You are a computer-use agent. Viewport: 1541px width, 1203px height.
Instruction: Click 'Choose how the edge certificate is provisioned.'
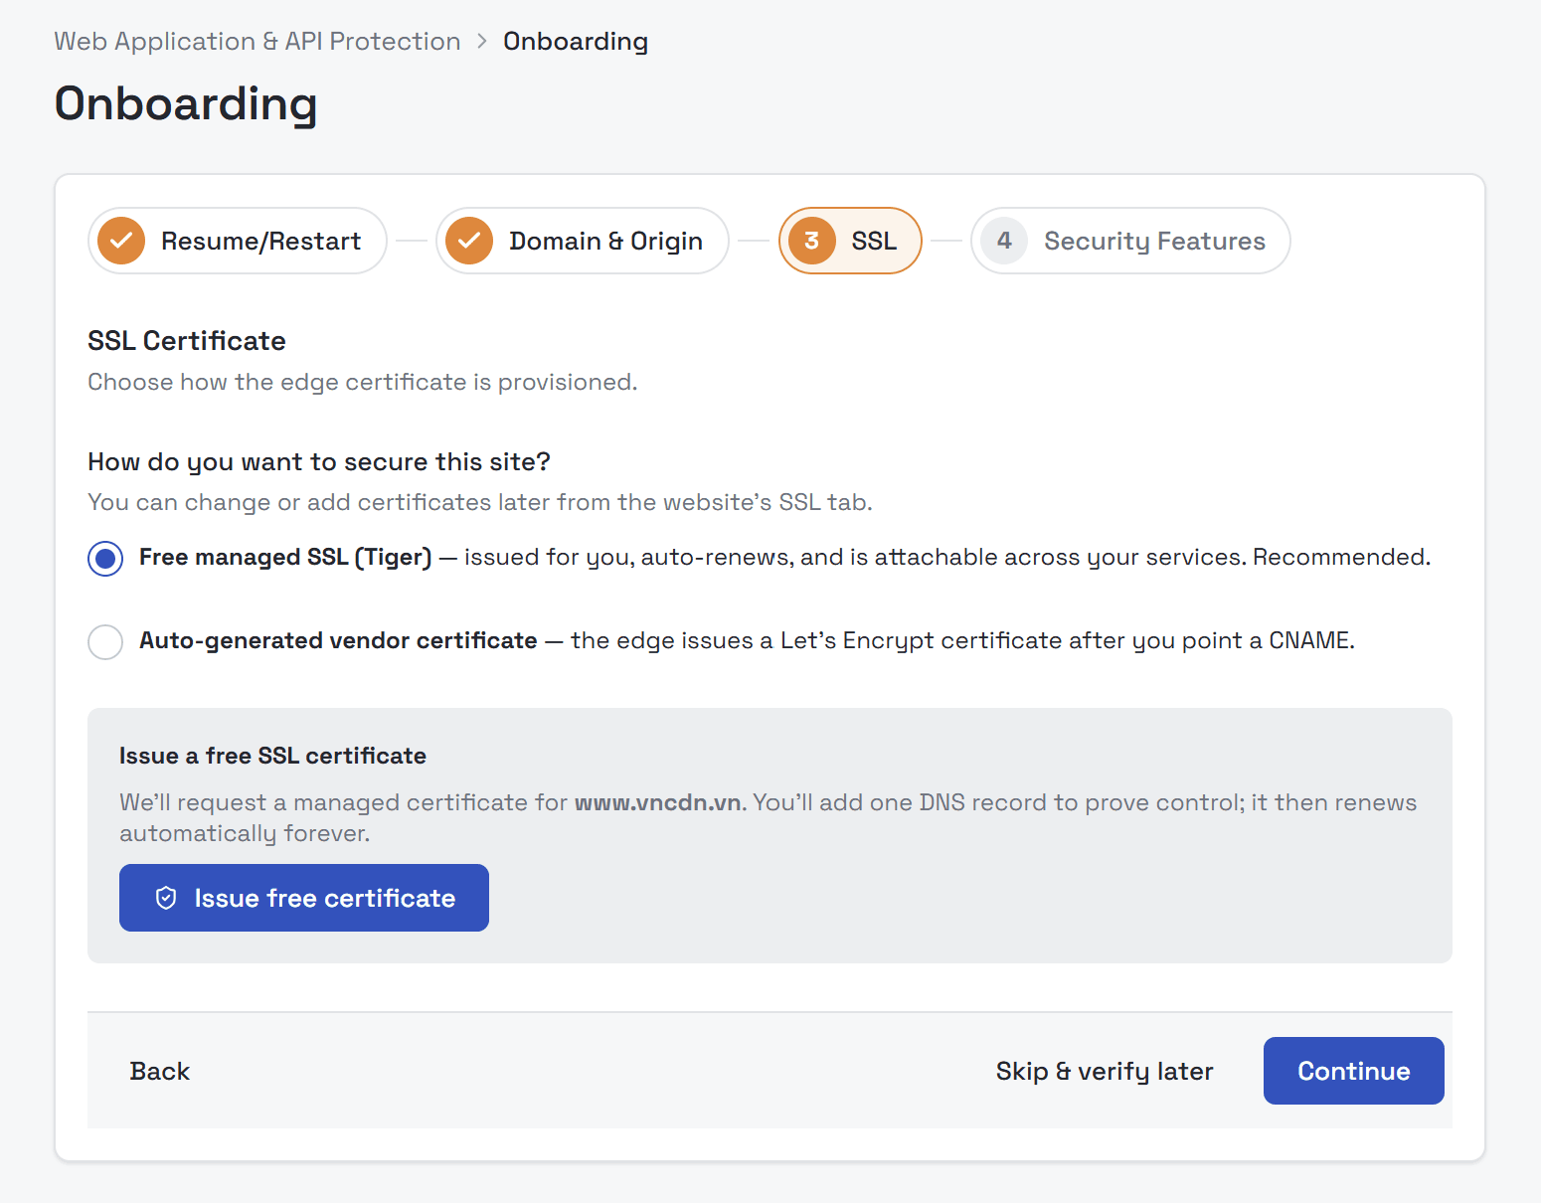point(363,382)
